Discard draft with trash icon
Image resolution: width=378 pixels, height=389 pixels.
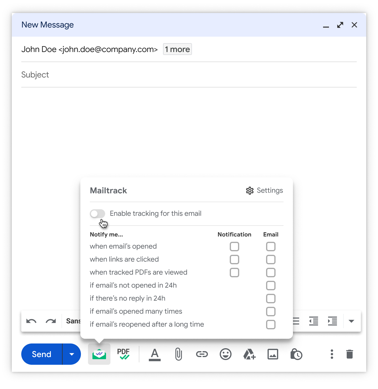[x=350, y=354]
